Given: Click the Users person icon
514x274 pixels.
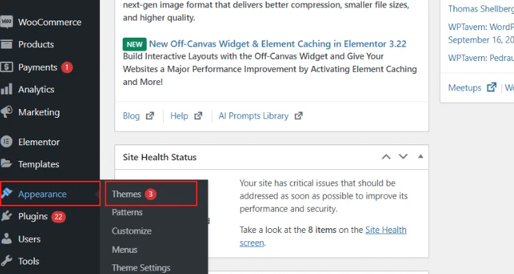Looking at the screenshot, I should (x=6, y=239).
